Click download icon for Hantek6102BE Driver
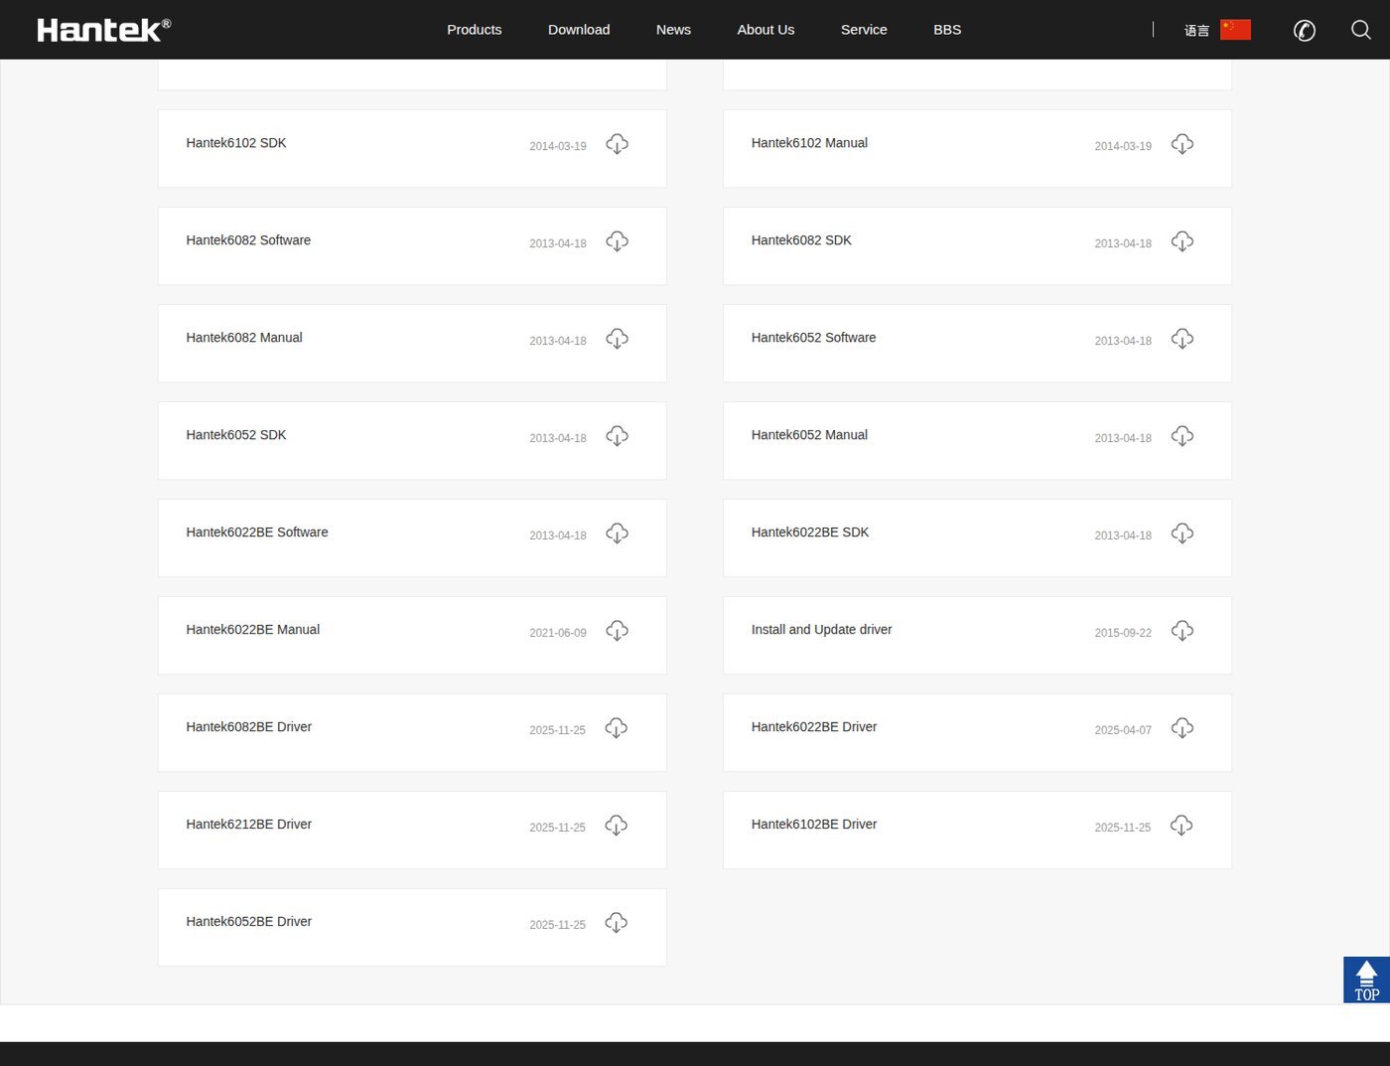 pyautogui.click(x=1181, y=826)
